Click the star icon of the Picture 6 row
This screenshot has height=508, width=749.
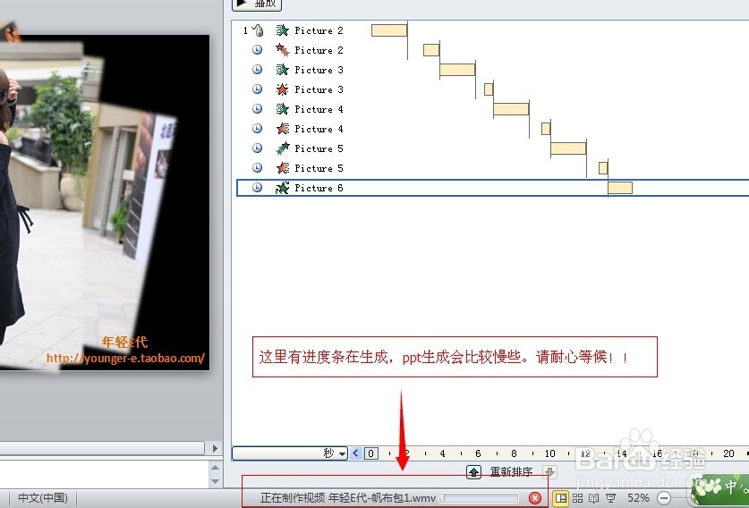[x=282, y=188]
